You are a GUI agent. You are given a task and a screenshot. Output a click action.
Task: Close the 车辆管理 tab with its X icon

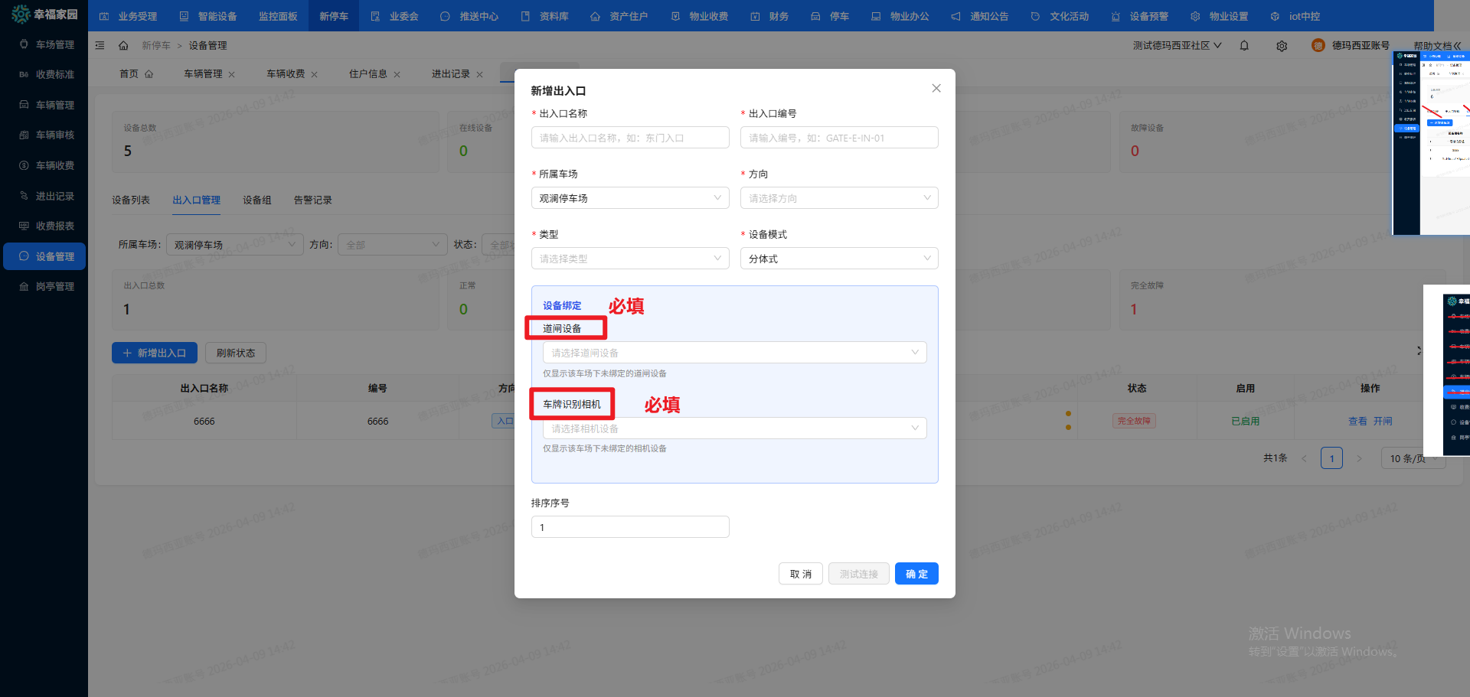tap(232, 74)
